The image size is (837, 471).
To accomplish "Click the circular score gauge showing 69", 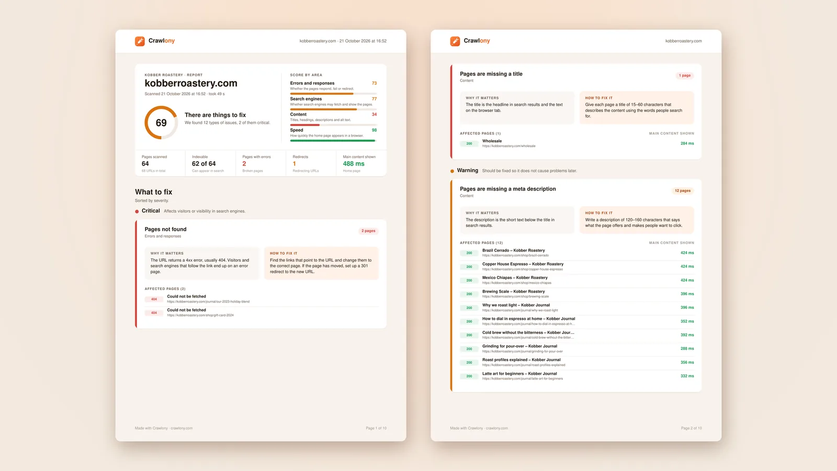I will click(161, 122).
